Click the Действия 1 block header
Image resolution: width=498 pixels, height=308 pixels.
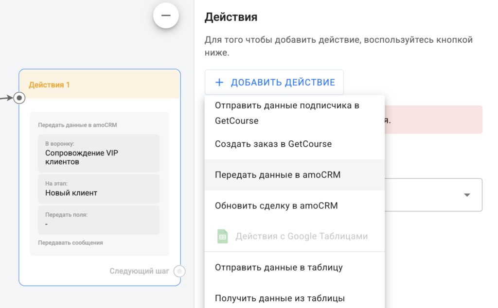click(99, 85)
